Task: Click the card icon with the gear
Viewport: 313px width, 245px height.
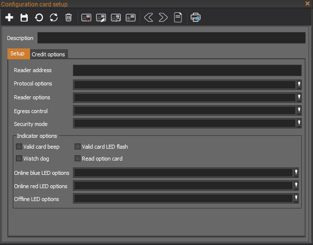Action: tap(131, 18)
